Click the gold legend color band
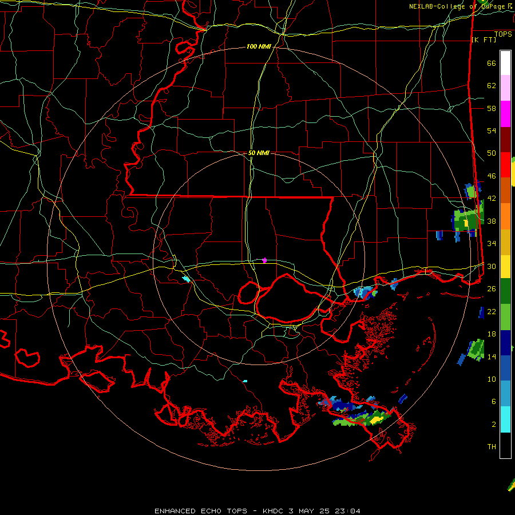Image resolution: width=515 pixels, height=515 pixels. pos(505,242)
